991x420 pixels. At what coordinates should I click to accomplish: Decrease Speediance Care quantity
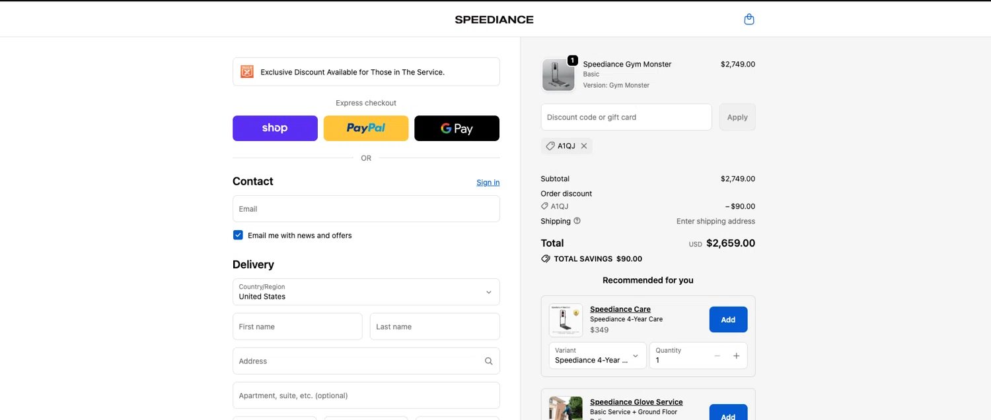point(717,356)
